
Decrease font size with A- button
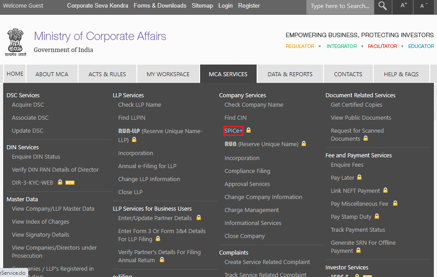point(424,5)
